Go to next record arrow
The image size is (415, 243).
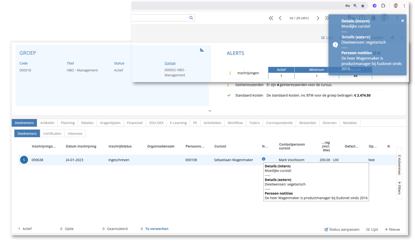point(318,18)
